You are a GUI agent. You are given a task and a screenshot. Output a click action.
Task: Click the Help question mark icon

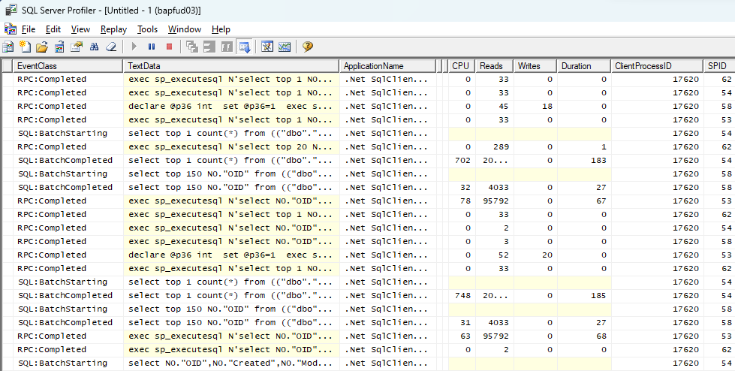click(308, 47)
